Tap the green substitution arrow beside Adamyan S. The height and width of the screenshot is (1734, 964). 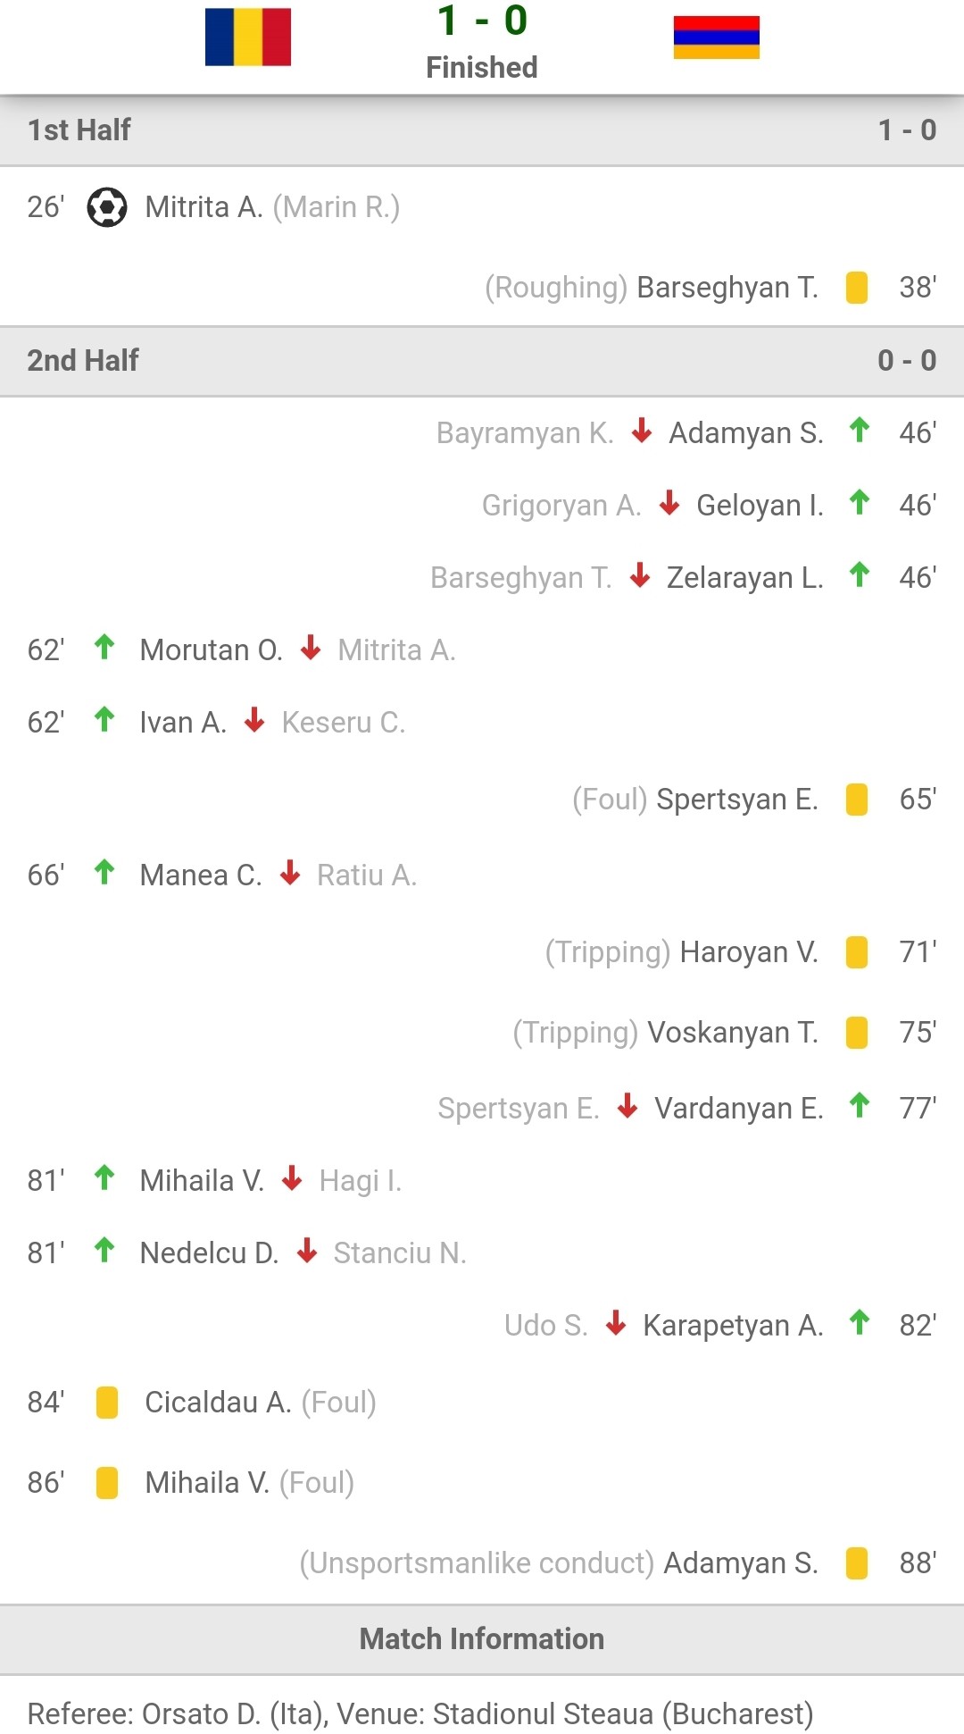[860, 431]
